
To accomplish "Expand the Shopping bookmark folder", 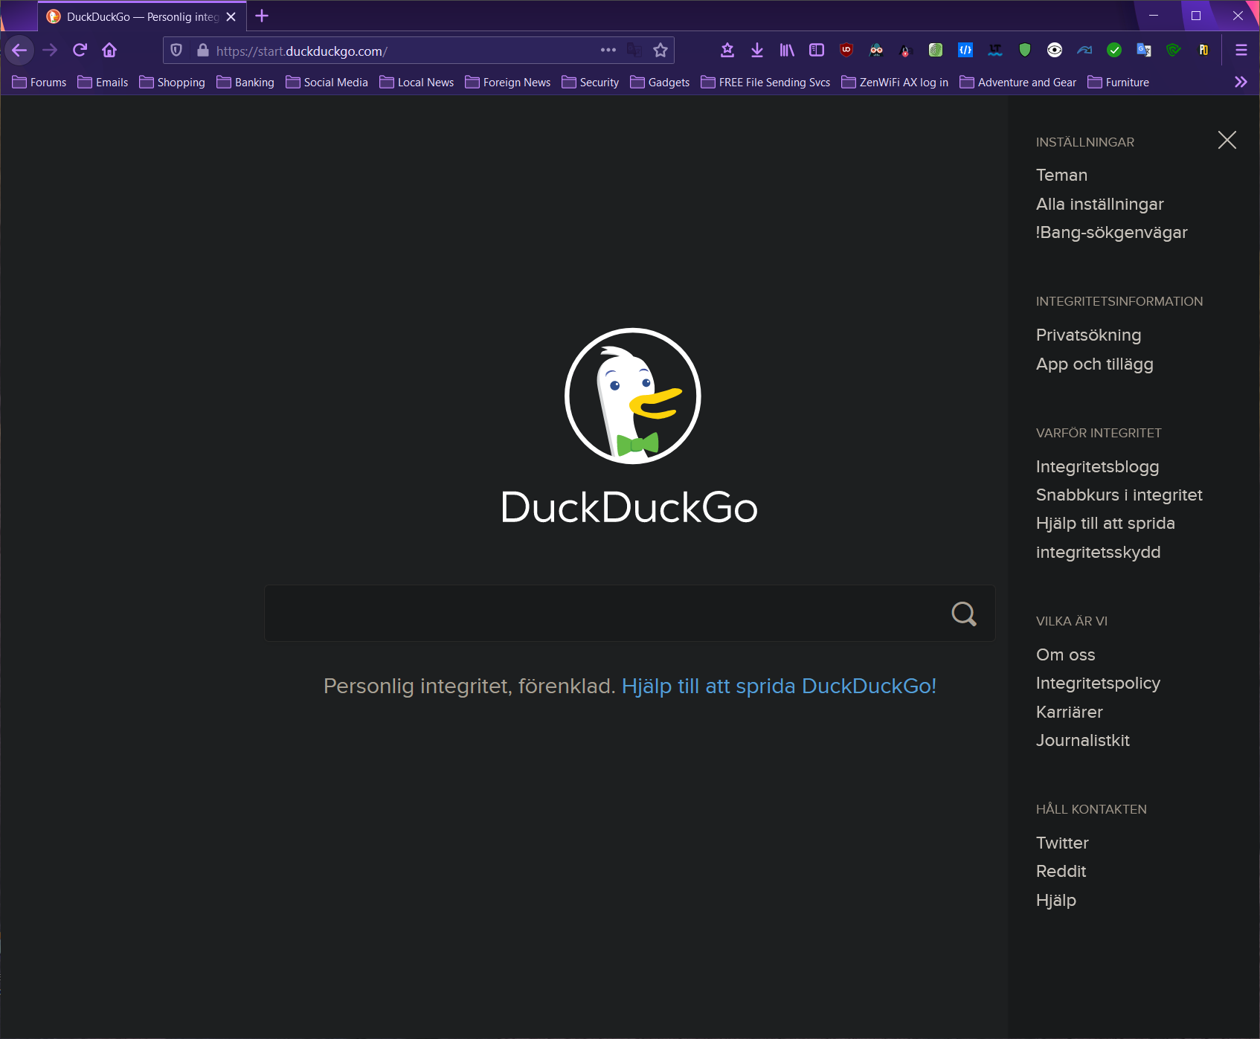I will click(x=172, y=83).
